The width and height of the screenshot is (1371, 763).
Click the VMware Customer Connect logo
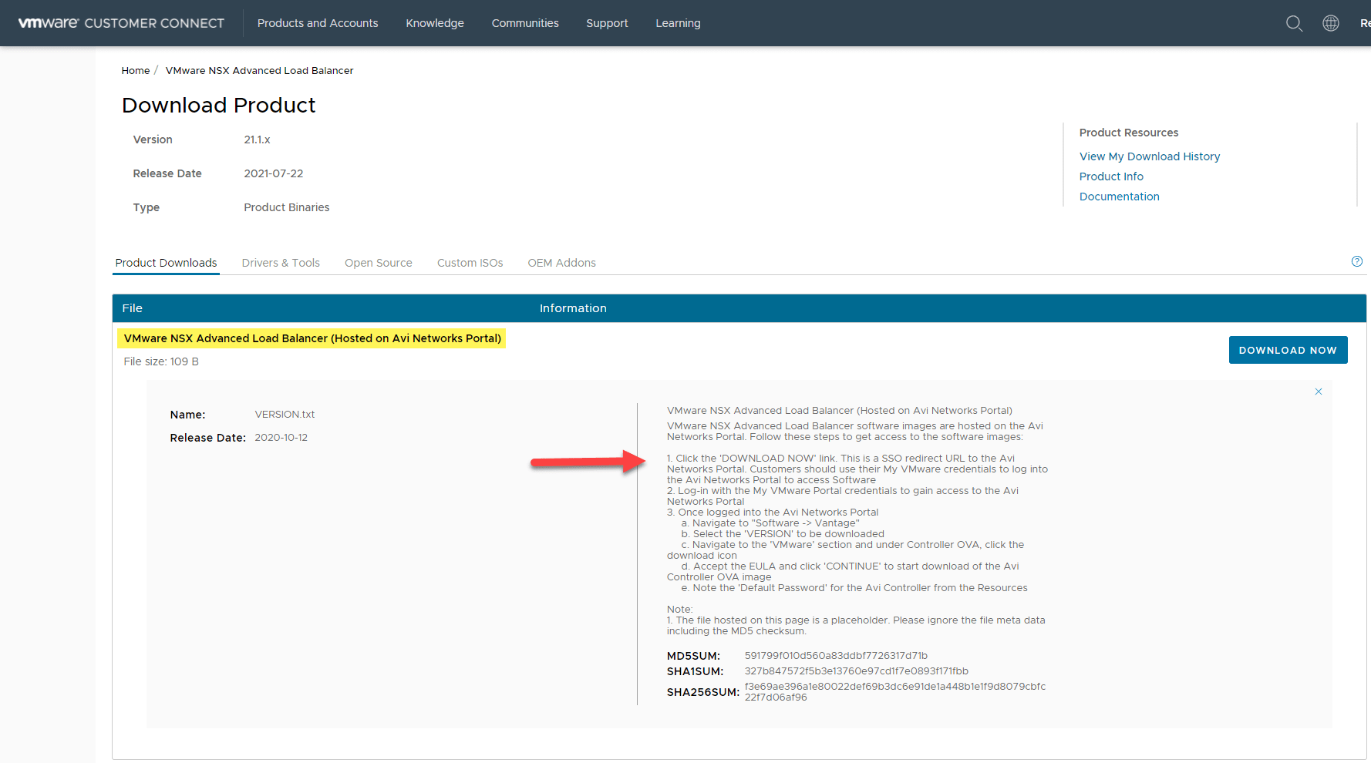121,23
